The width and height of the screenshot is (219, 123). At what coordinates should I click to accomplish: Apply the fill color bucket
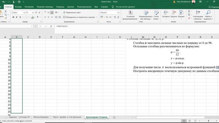coord(33,17)
